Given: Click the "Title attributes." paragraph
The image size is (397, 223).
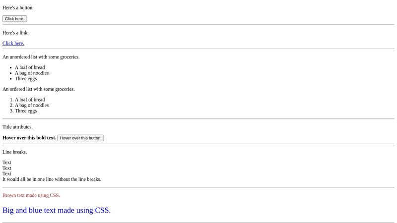Looking at the screenshot, I should click(x=17, y=127).
